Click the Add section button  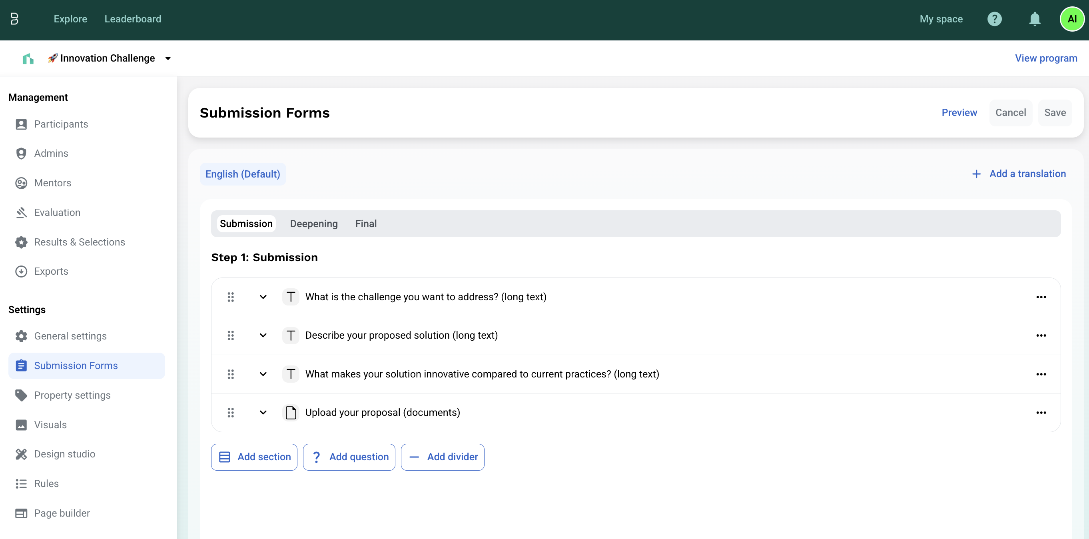coord(254,457)
